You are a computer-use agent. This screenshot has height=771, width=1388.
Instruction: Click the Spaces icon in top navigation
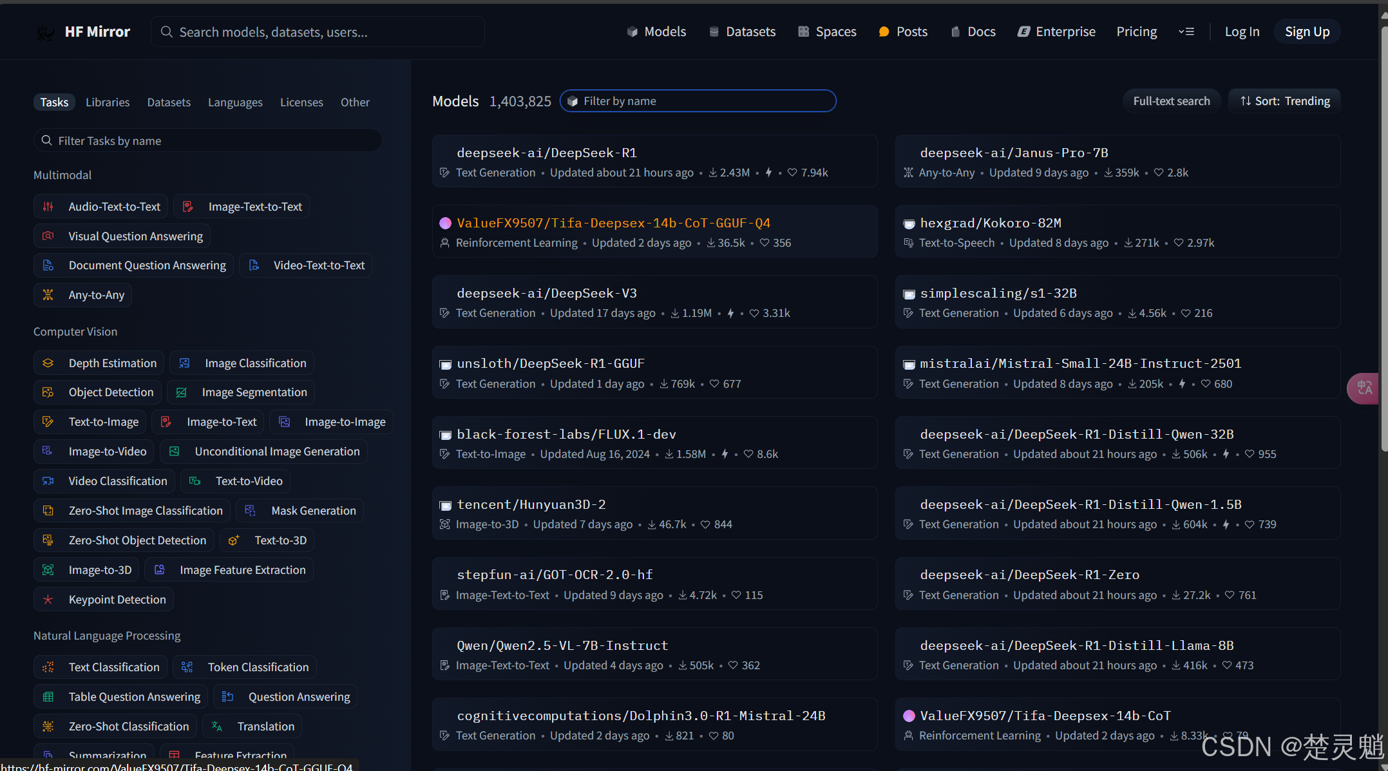[x=803, y=32]
